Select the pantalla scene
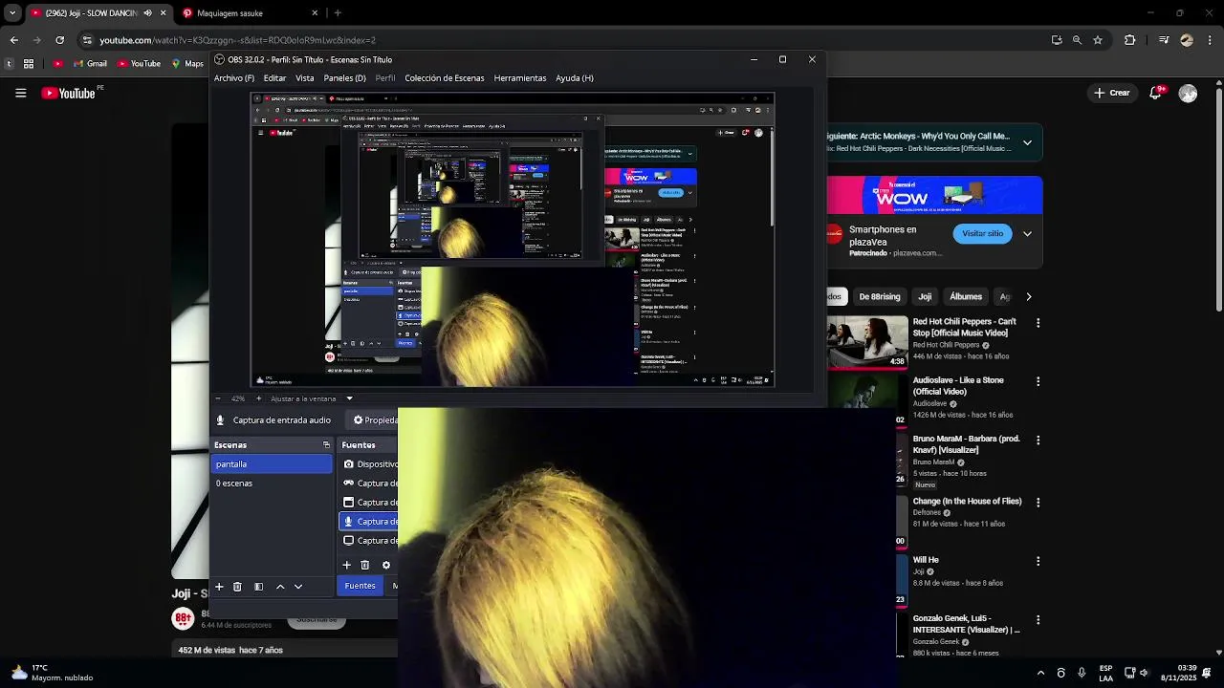Image resolution: width=1224 pixels, height=688 pixels. 272,464
